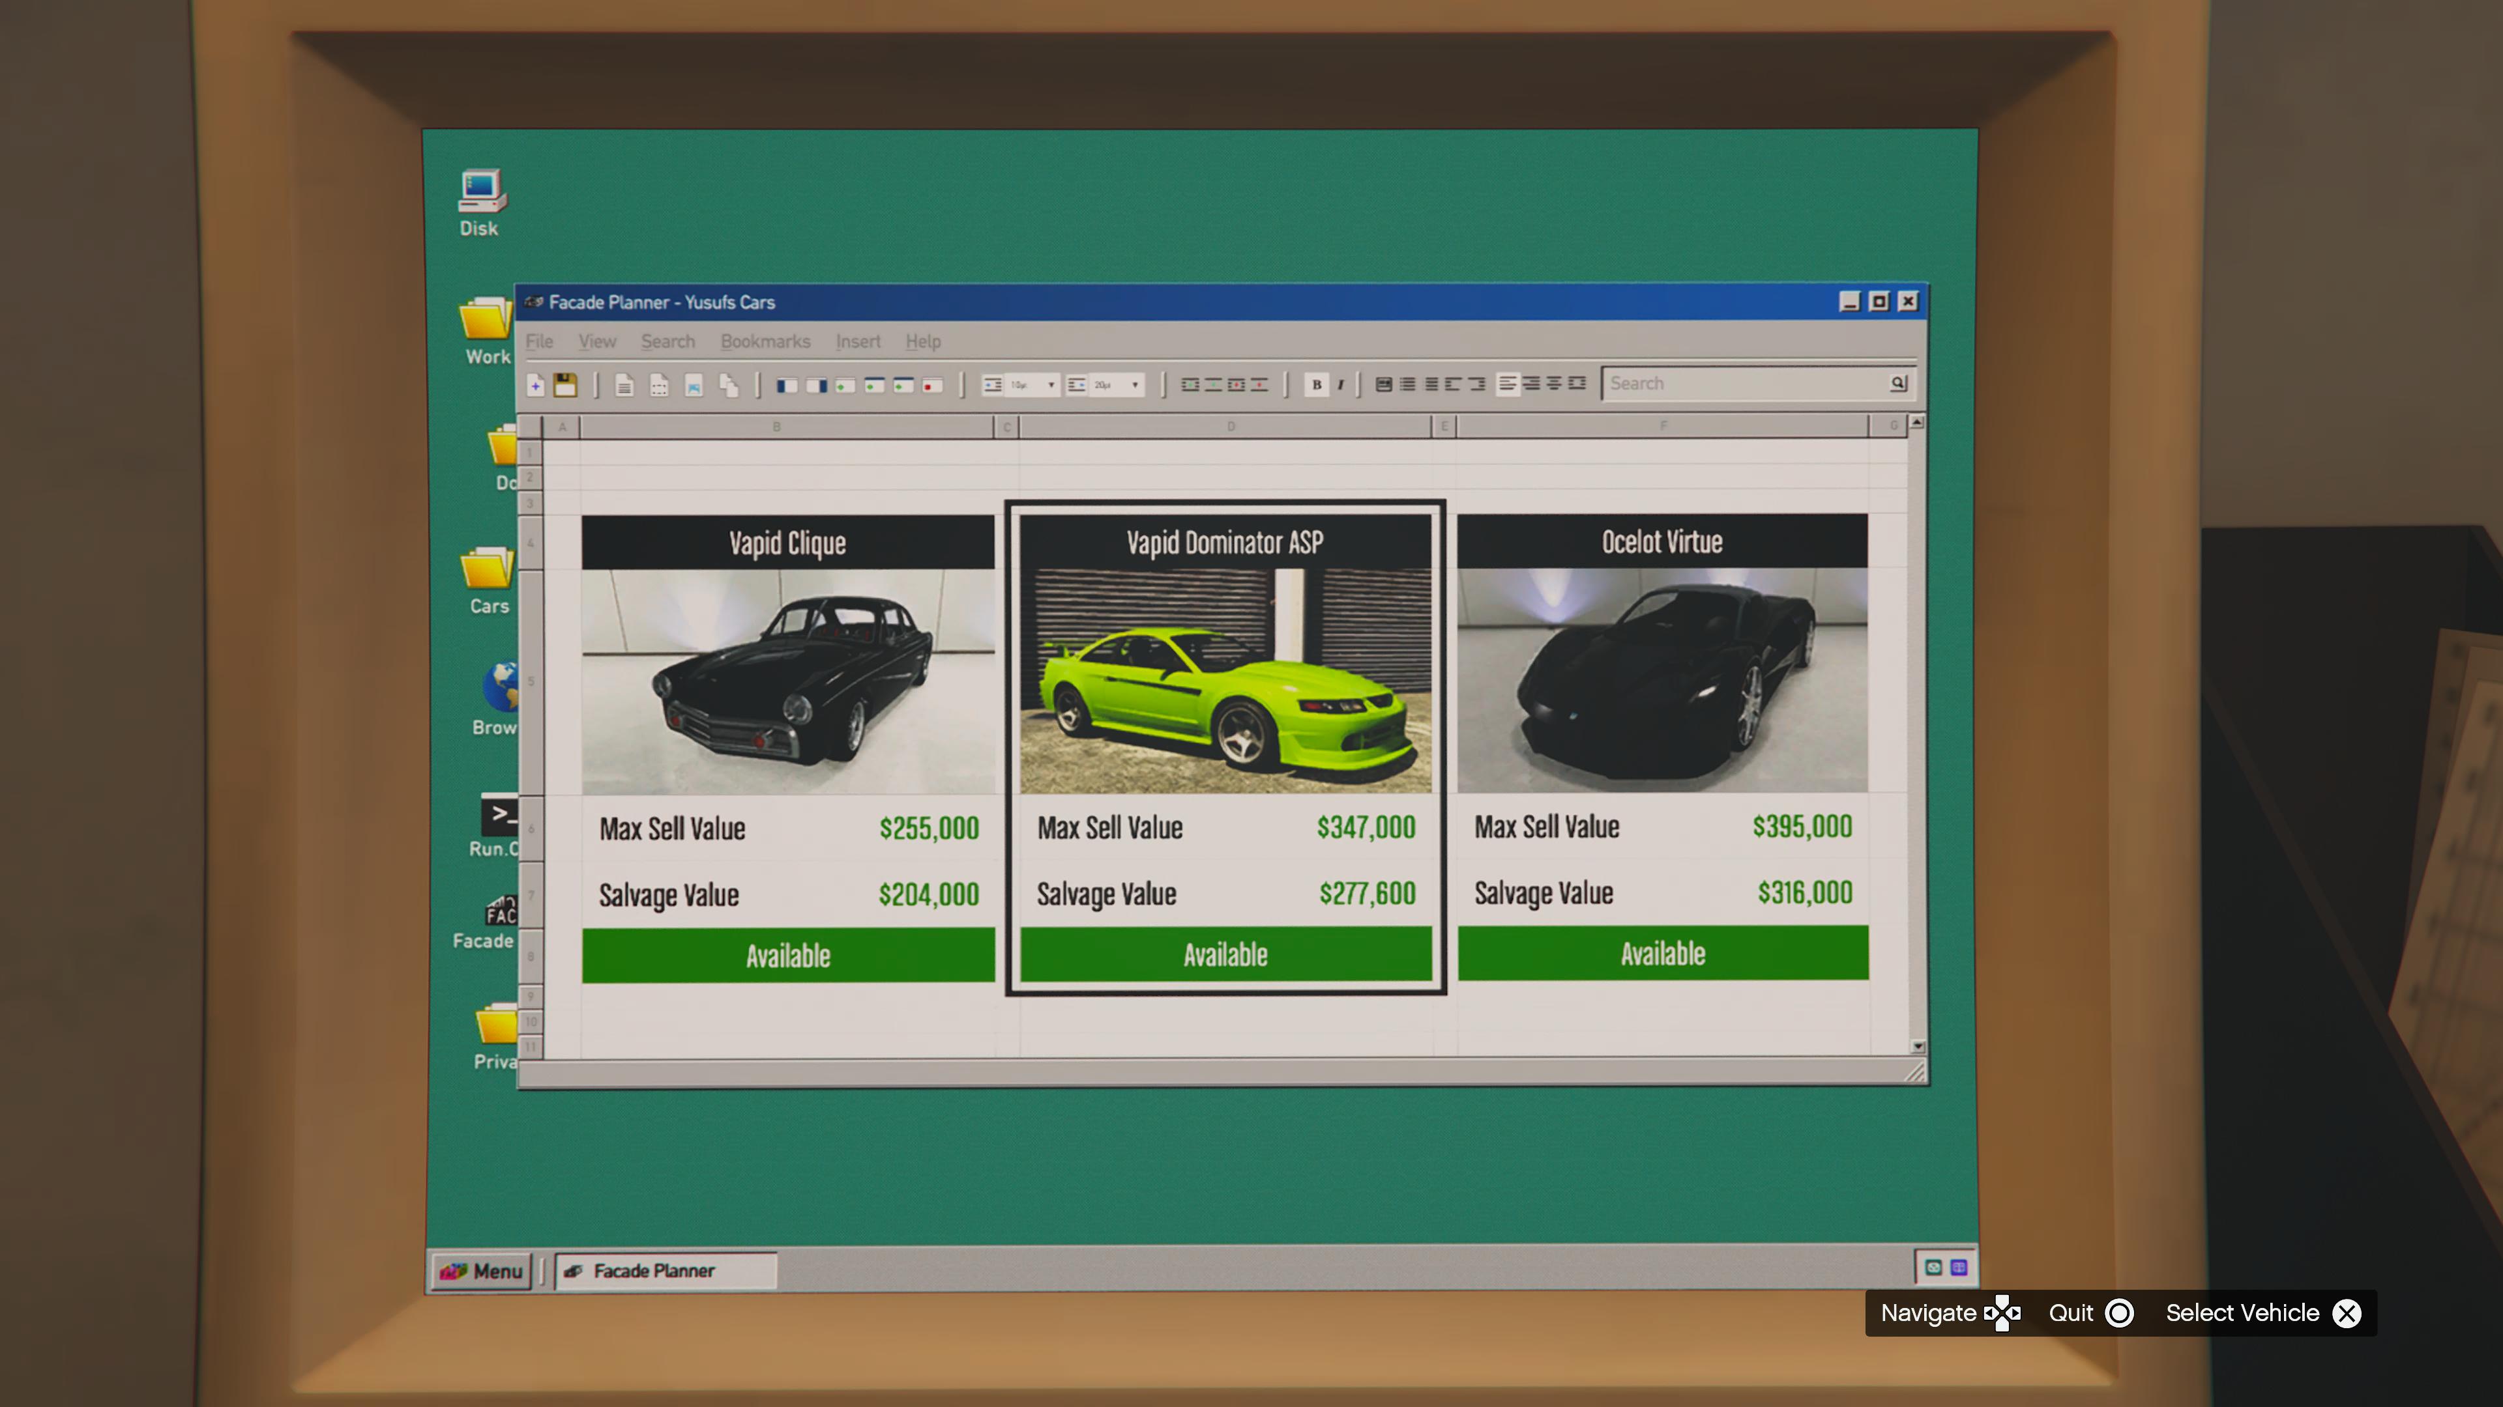Toggle Italic formatting button
Image resolution: width=2503 pixels, height=1407 pixels.
tap(1341, 384)
